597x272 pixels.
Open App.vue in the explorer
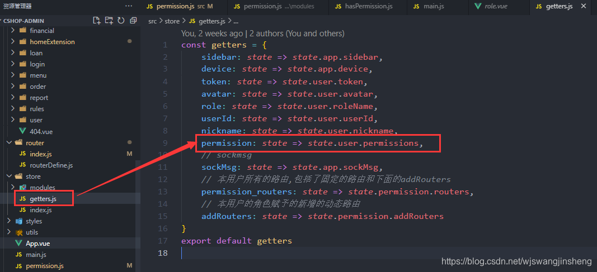(x=37, y=244)
